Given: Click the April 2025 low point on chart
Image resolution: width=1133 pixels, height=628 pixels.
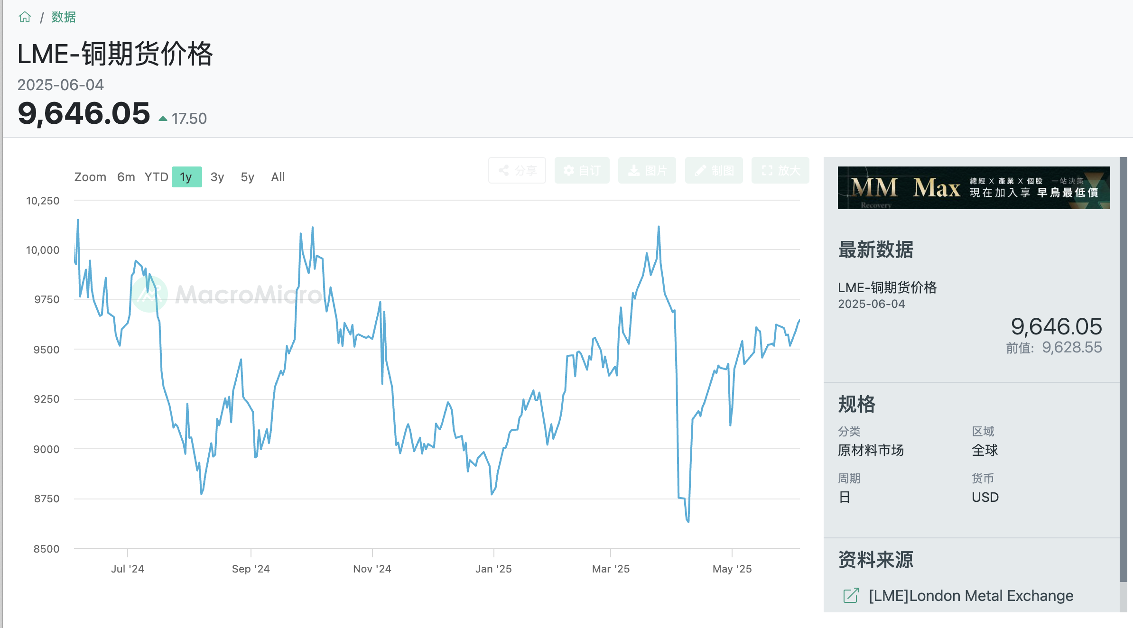Looking at the screenshot, I should 688,521.
